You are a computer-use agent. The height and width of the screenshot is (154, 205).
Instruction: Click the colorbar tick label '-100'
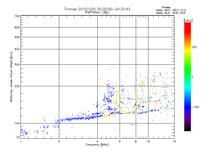click(x=195, y=107)
